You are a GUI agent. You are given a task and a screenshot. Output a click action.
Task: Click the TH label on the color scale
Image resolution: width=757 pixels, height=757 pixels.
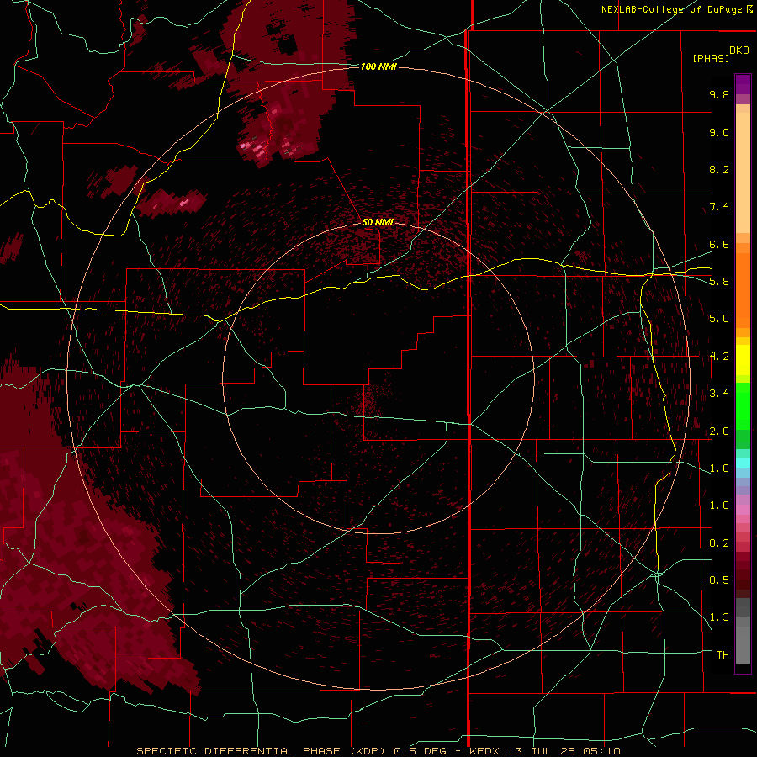pos(723,655)
